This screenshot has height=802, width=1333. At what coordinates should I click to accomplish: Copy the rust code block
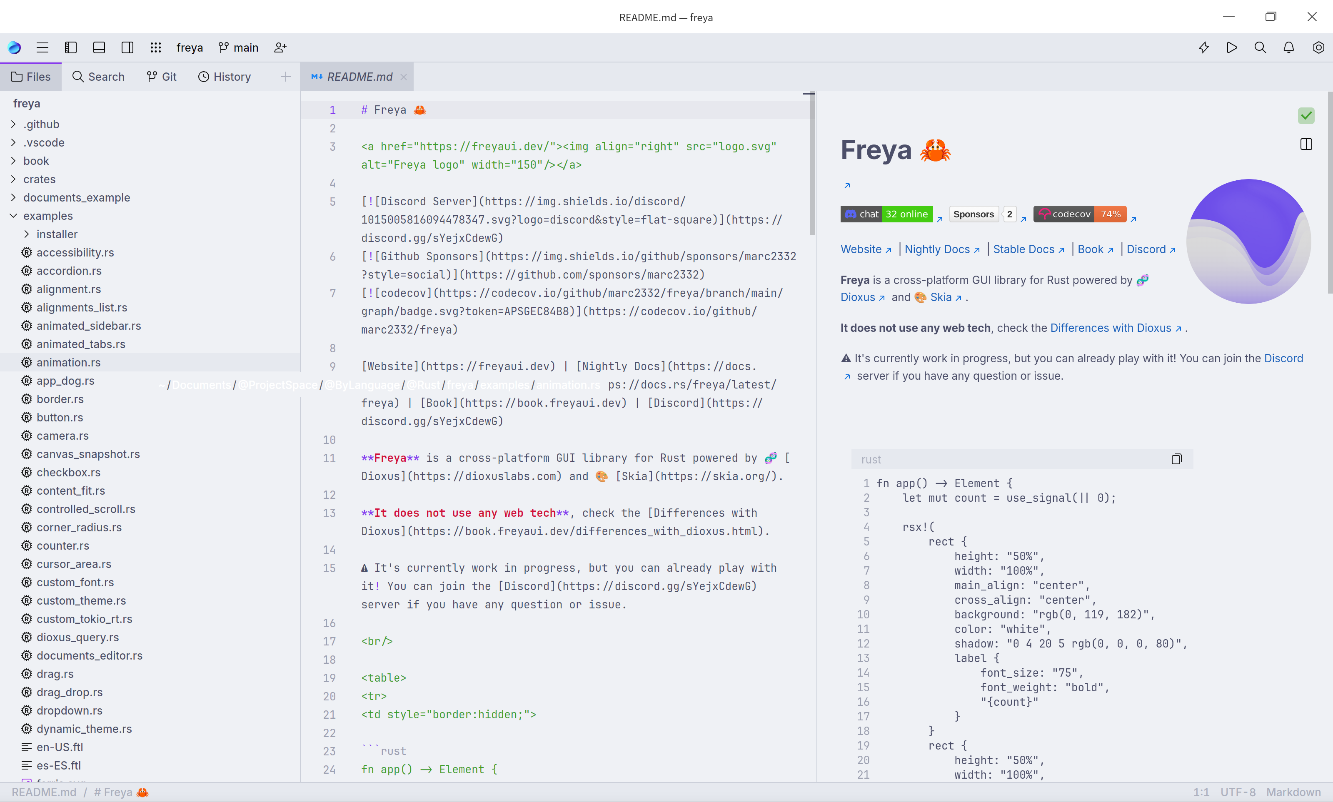(1176, 459)
